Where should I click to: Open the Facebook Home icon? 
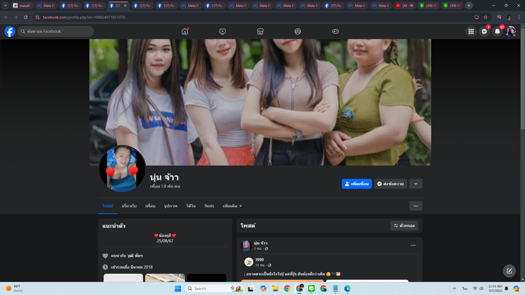[x=185, y=31]
